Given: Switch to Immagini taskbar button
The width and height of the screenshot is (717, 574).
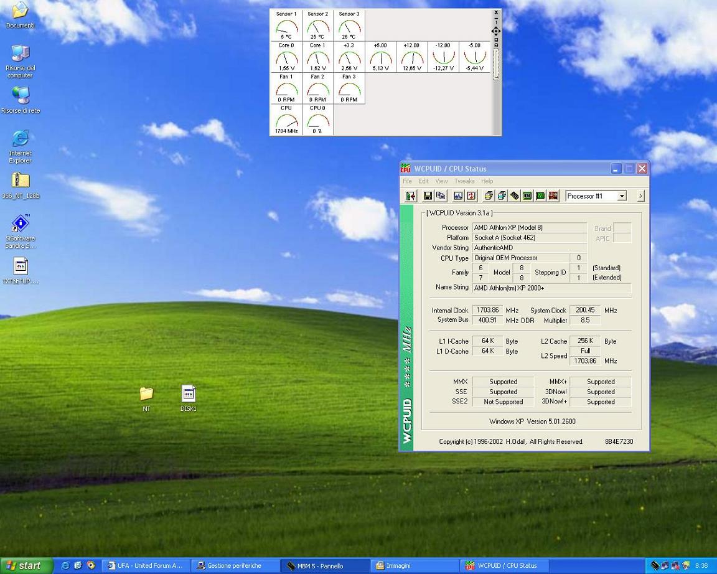Looking at the screenshot, I should [413, 566].
